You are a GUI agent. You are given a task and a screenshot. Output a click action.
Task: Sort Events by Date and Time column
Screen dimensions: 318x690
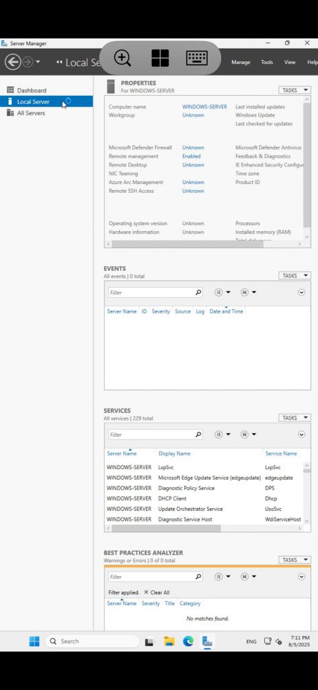(x=226, y=311)
